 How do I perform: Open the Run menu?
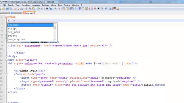point(60,5)
